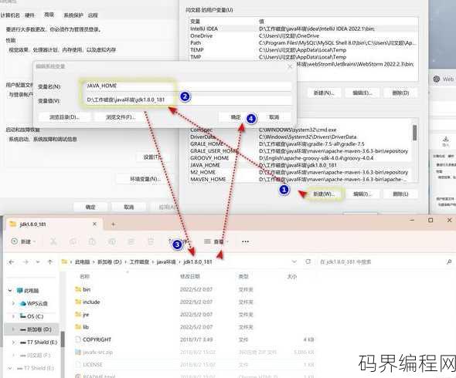Click the 变量名 field containing JAVA_HOME
Viewport: 456px width, 378px height.
[x=188, y=86]
